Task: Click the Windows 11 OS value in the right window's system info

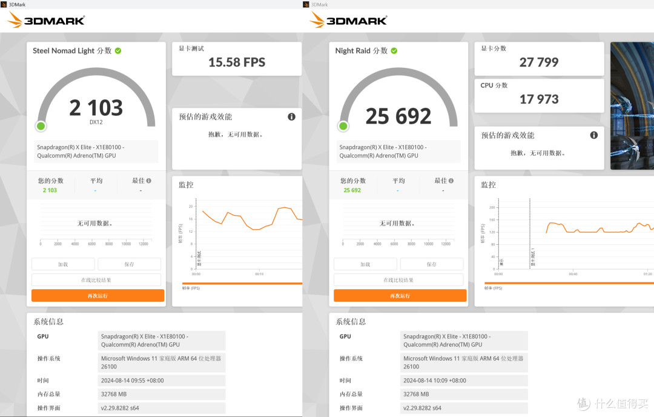Action: coord(464,362)
